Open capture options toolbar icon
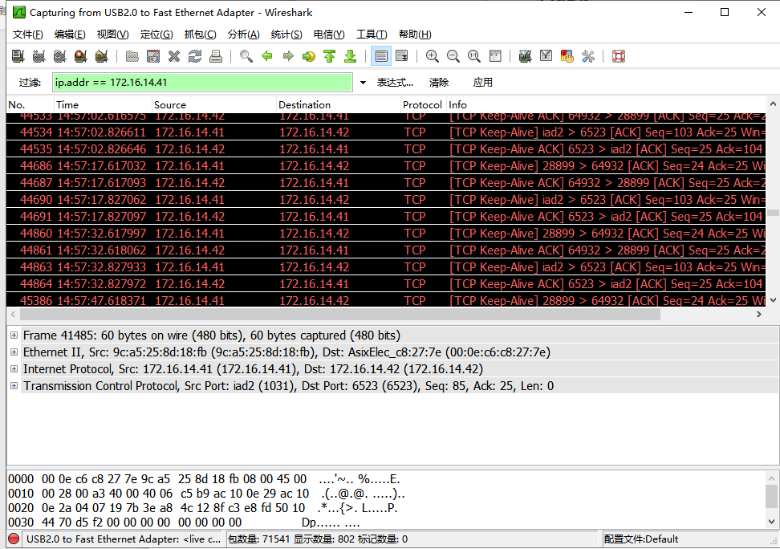 [39, 56]
